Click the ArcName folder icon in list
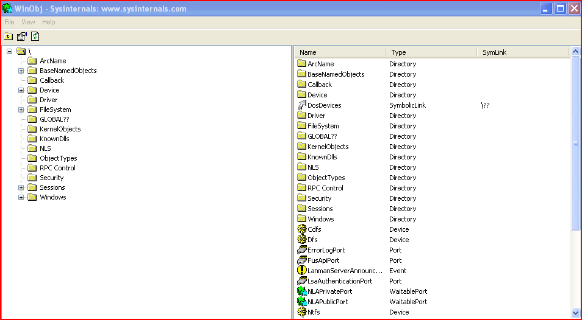Screen dimensions: 582x320 [302, 64]
